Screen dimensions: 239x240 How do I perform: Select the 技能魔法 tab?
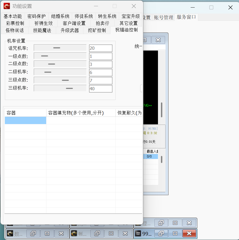click(x=42, y=31)
